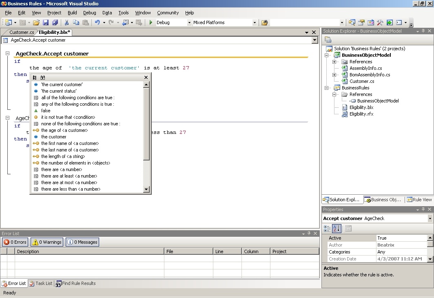The height and width of the screenshot is (298, 434).
Task: Click Solution Explorer Properties toolbar icon
Action: pyautogui.click(x=328, y=40)
